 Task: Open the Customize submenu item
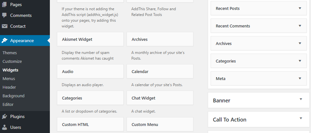[x=12, y=61]
